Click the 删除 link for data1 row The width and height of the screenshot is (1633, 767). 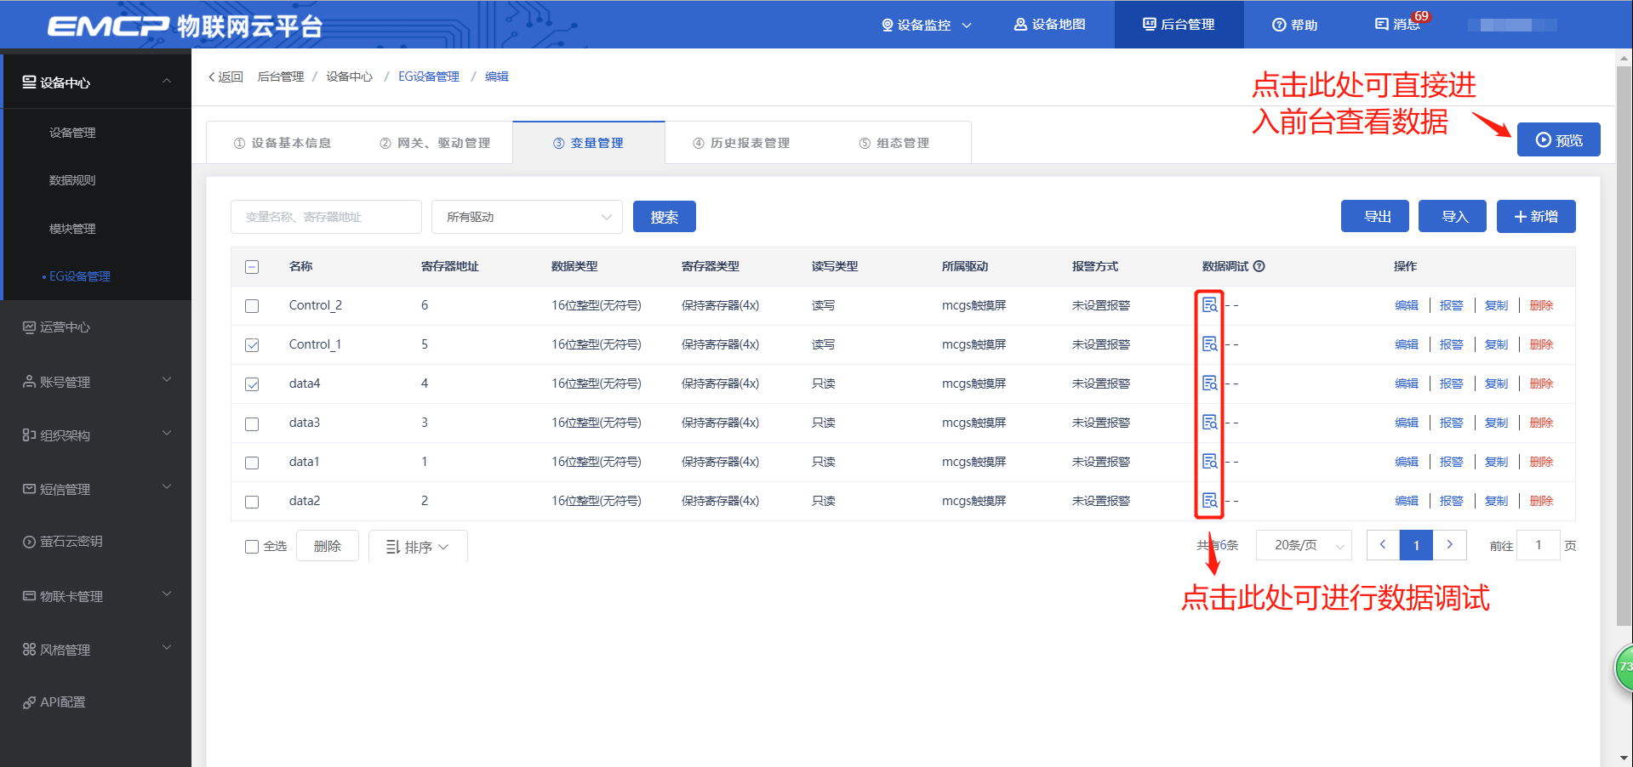click(1541, 462)
